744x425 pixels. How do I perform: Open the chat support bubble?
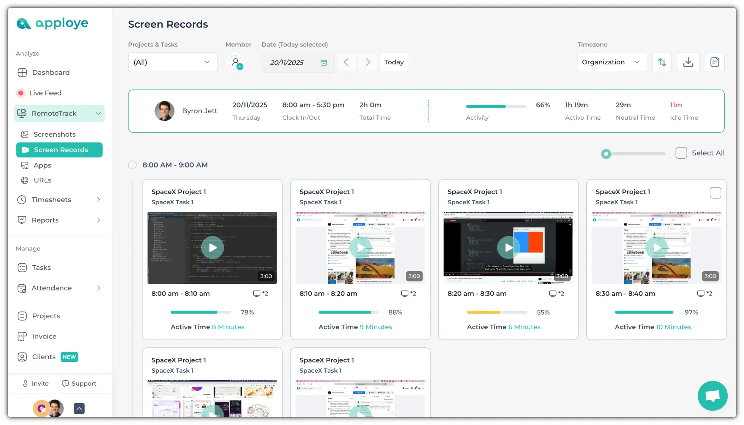coord(712,396)
